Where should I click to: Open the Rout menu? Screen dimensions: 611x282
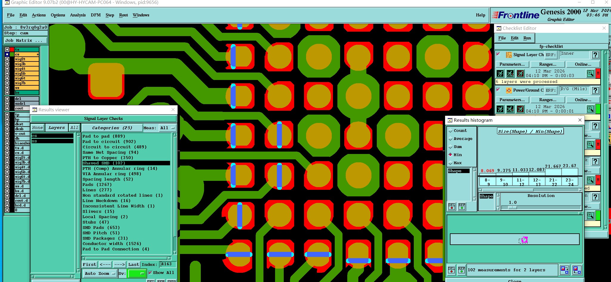[124, 15]
